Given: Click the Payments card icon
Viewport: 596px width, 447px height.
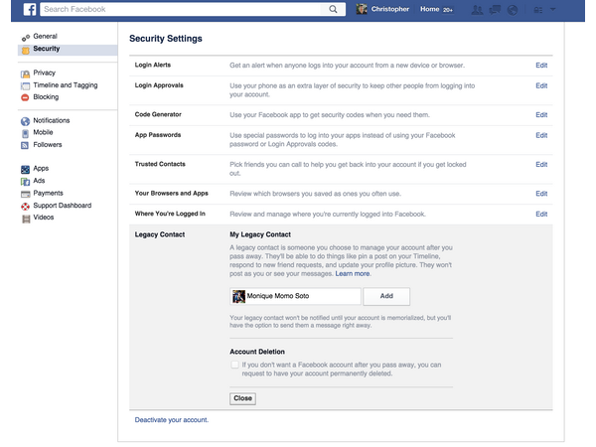Looking at the screenshot, I should (26, 194).
